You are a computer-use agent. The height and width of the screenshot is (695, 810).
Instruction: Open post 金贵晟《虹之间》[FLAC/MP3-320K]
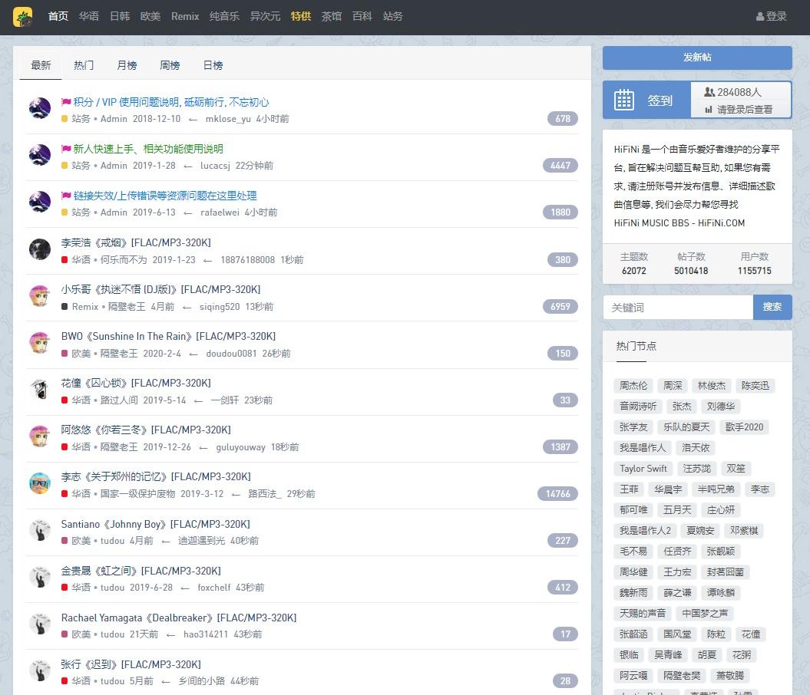click(x=141, y=571)
